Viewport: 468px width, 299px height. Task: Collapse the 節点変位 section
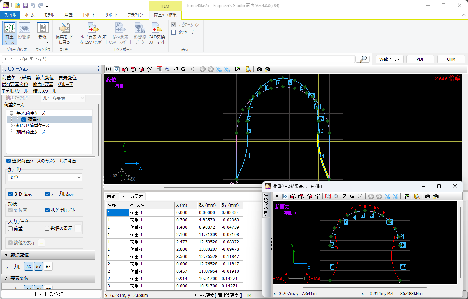tap(6, 255)
